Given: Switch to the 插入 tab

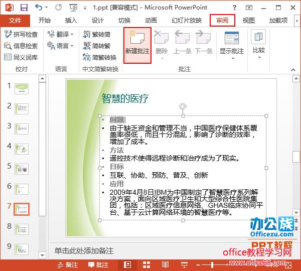Looking at the screenshot, I should coord(71,21).
